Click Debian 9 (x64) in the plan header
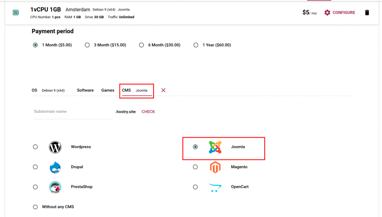Viewport: 382px width, 217px height. click(x=104, y=9)
